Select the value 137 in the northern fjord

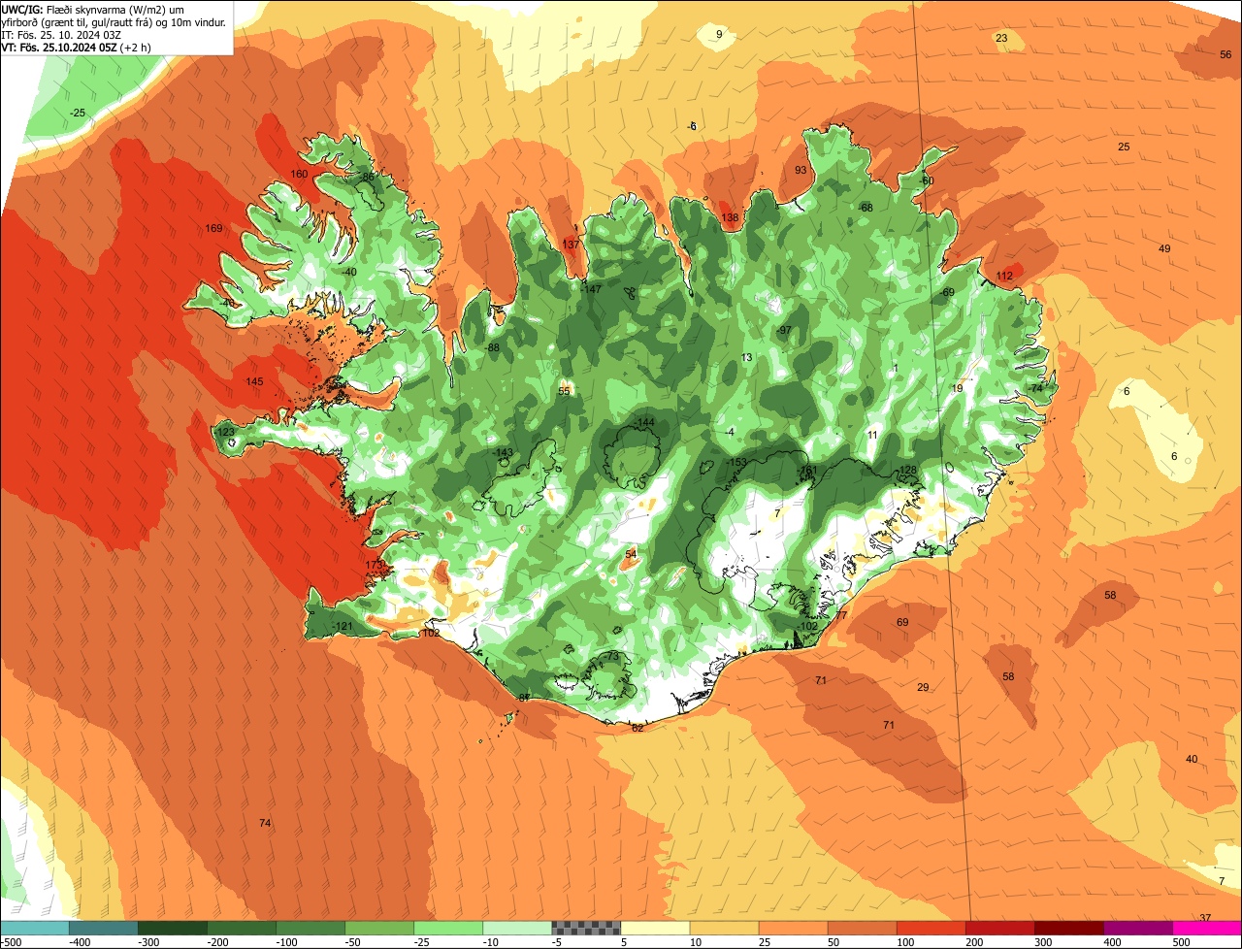[x=571, y=244]
